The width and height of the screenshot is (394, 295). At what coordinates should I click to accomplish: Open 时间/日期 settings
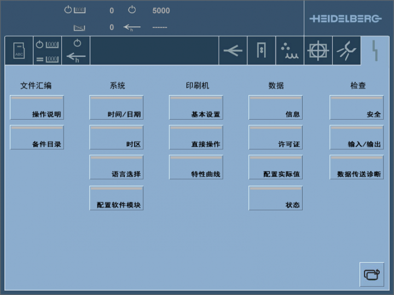pos(117,108)
